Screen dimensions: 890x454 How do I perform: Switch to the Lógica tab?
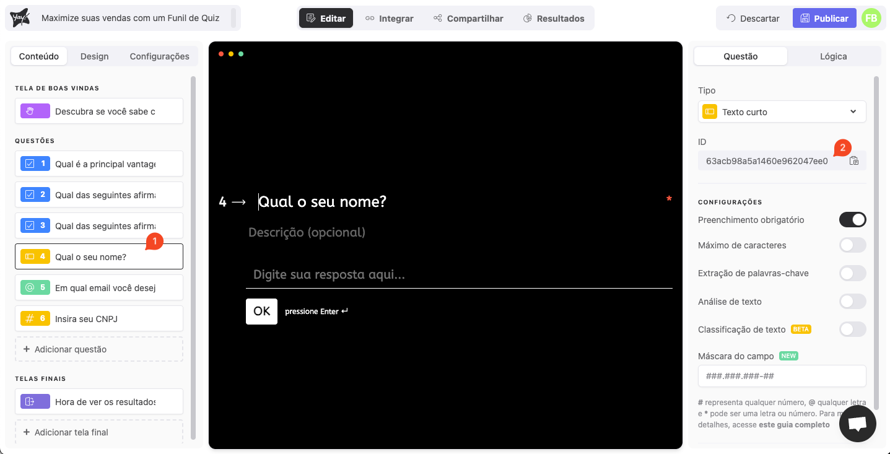(833, 56)
